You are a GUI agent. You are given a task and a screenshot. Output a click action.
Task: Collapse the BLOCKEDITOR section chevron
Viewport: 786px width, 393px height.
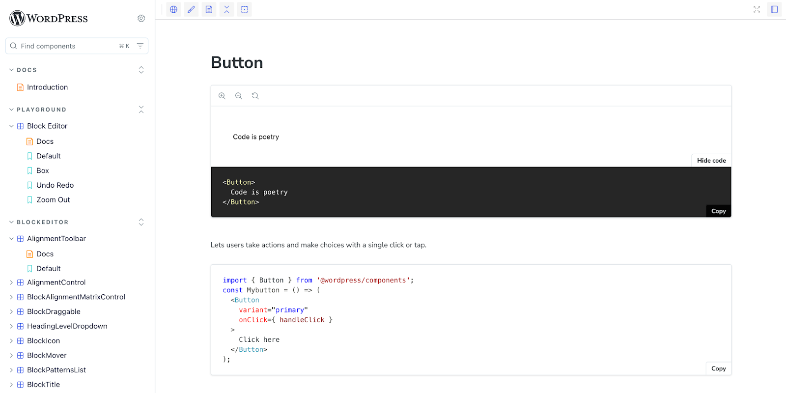[11, 222]
